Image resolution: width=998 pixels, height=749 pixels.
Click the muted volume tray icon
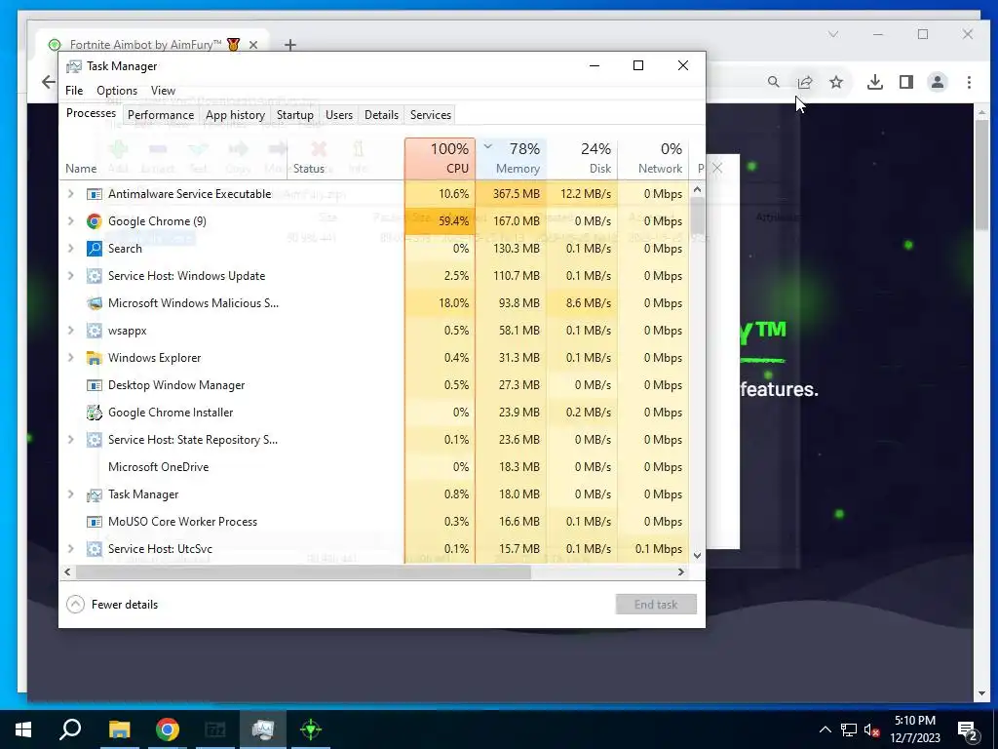871,729
